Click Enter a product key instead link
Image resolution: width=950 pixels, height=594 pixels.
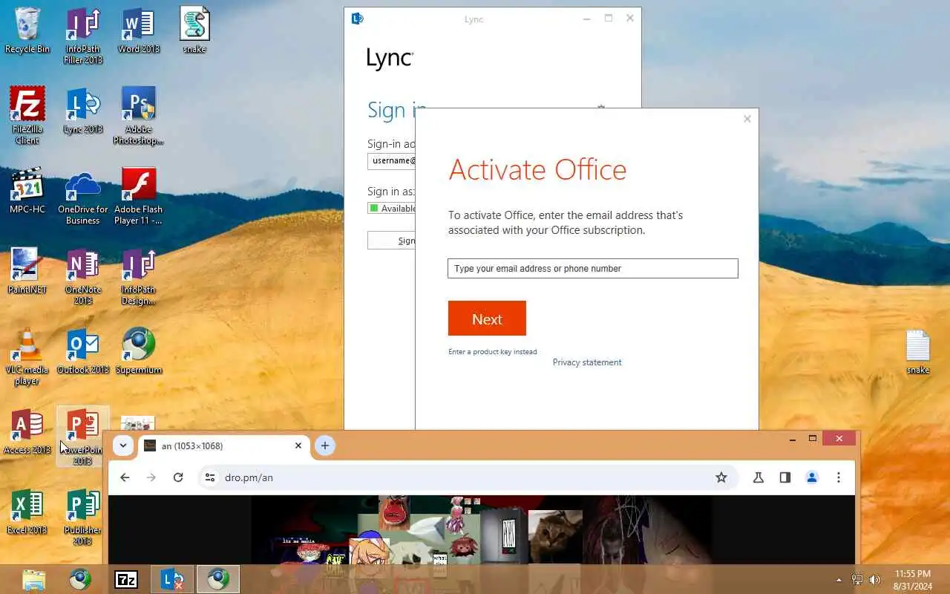tap(492, 352)
